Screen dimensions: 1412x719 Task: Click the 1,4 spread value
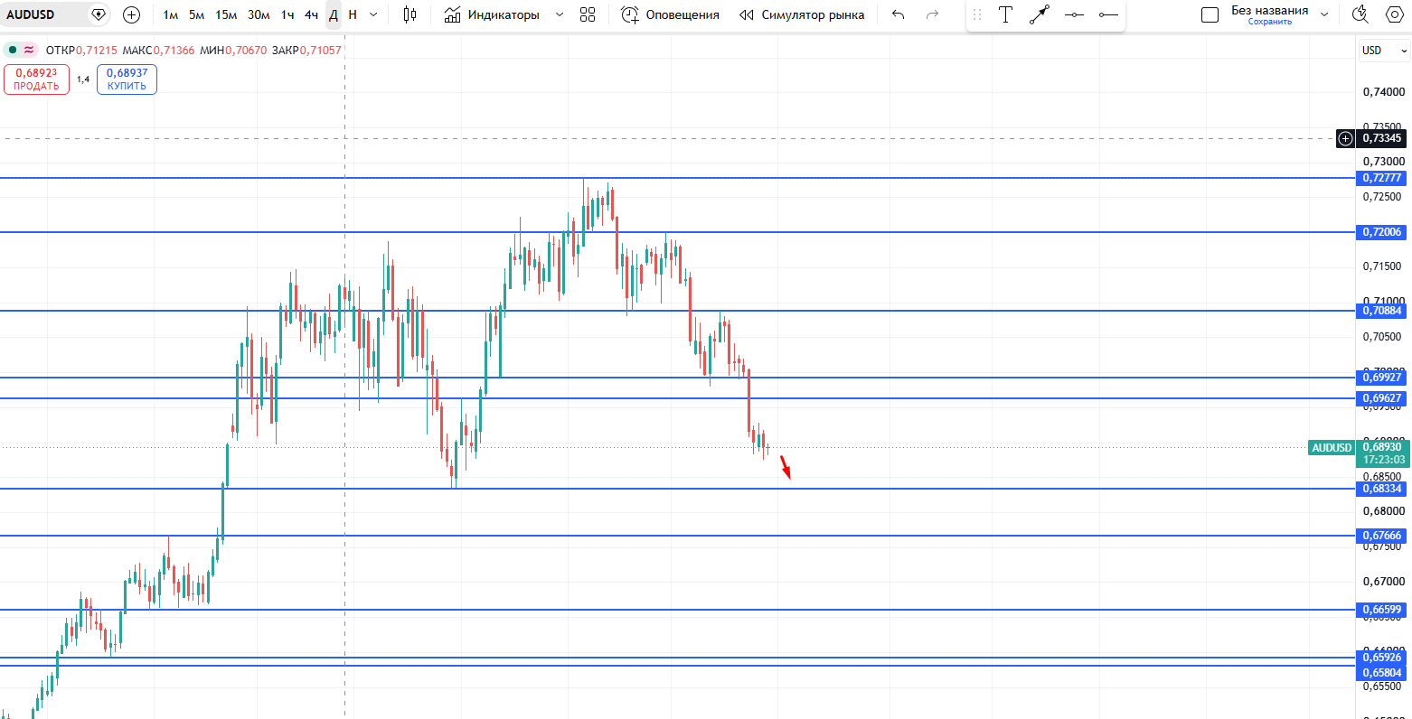[83, 79]
